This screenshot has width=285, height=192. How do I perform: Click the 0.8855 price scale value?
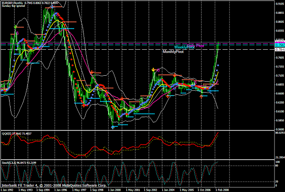coord(280,13)
